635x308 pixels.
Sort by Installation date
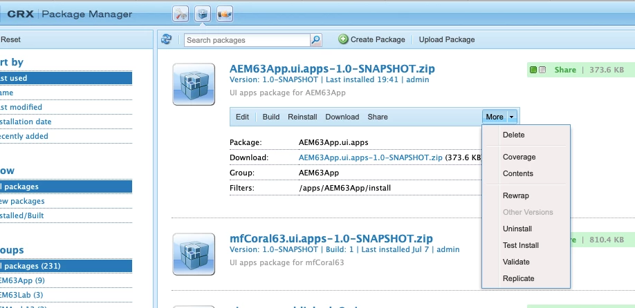pos(66,122)
